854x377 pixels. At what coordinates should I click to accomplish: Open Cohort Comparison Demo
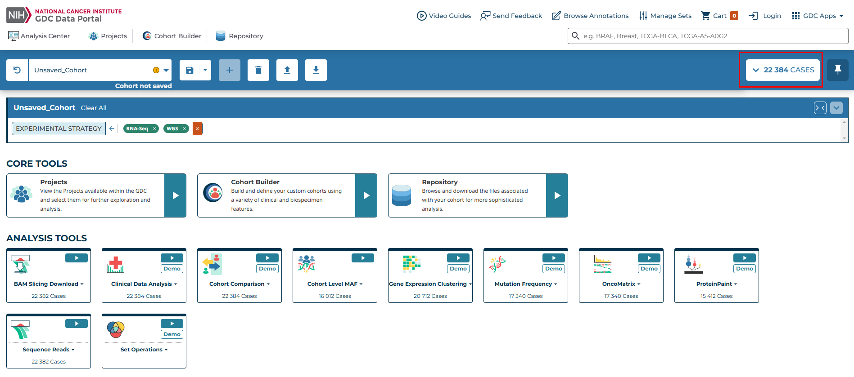(x=267, y=269)
